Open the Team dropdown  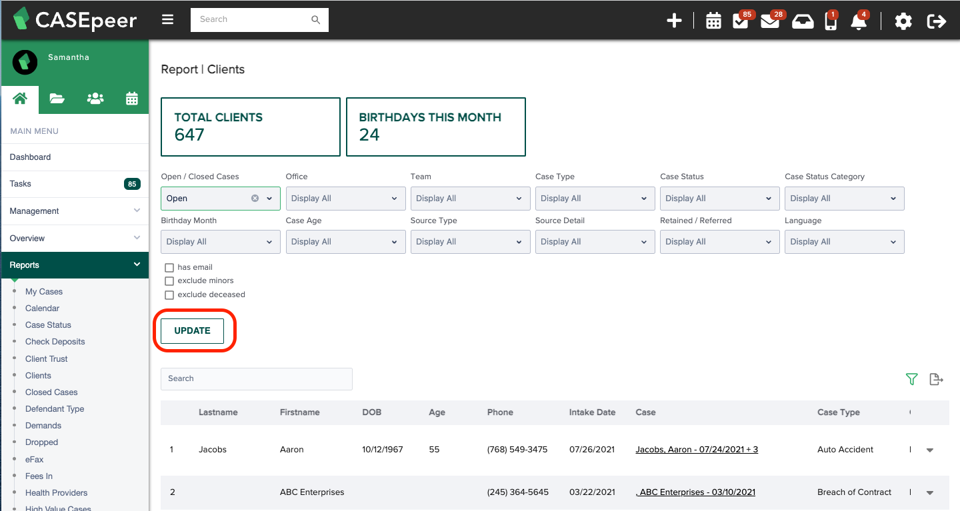point(470,199)
